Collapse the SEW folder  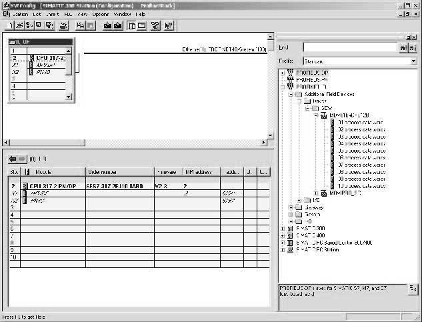click(307, 108)
